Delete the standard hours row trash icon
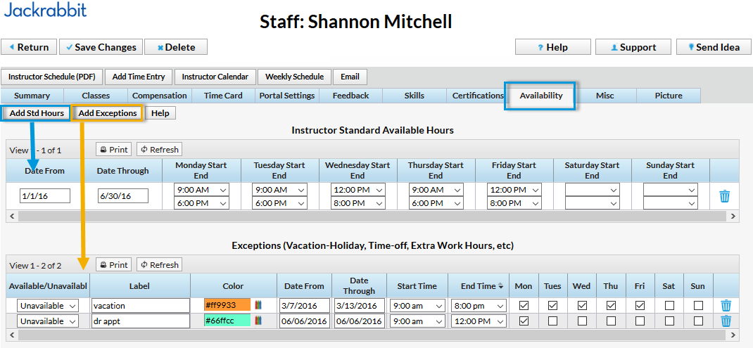Image resolution: width=753 pixels, height=348 pixels. click(x=725, y=196)
